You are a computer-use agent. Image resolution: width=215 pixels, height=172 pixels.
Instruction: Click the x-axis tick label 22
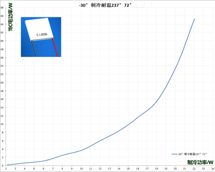194,169
